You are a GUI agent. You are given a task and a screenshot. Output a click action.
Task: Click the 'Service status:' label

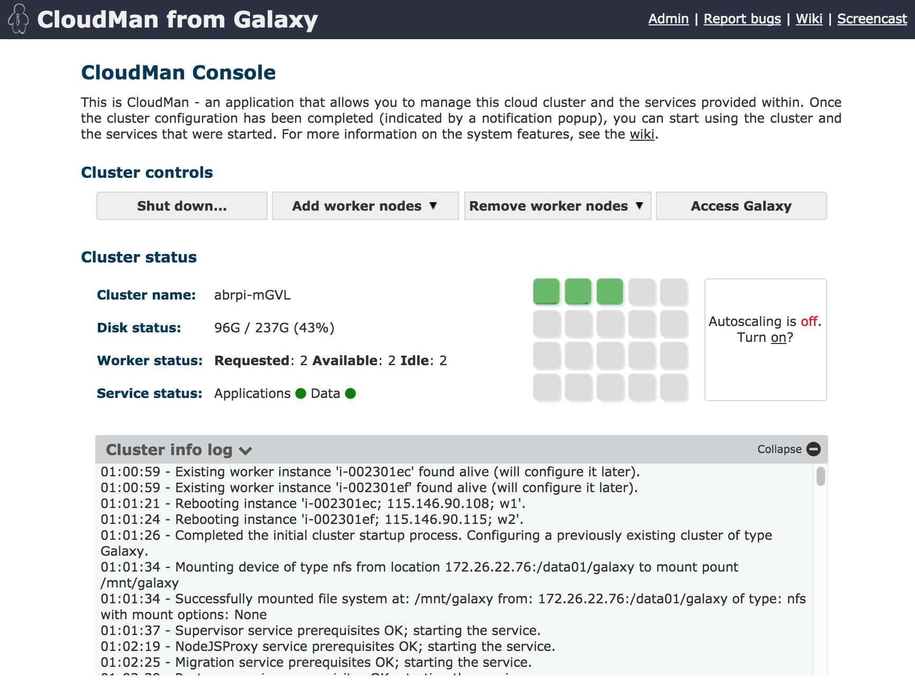click(x=149, y=393)
